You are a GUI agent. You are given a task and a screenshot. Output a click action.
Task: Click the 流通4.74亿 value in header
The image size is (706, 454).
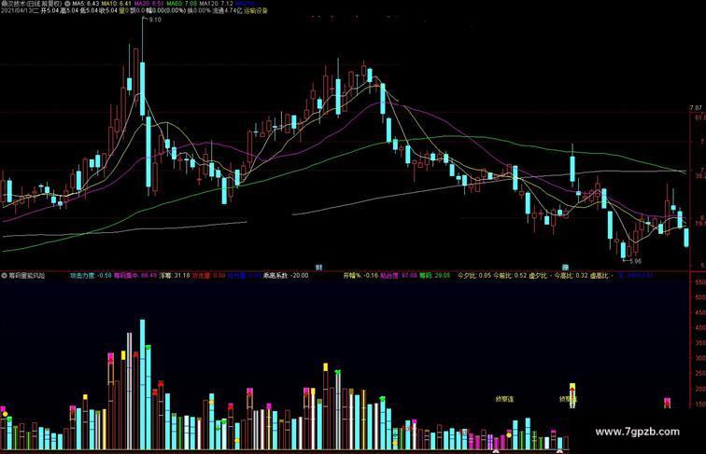click(227, 10)
